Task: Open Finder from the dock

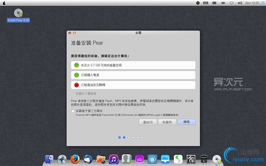Action: coord(49,159)
